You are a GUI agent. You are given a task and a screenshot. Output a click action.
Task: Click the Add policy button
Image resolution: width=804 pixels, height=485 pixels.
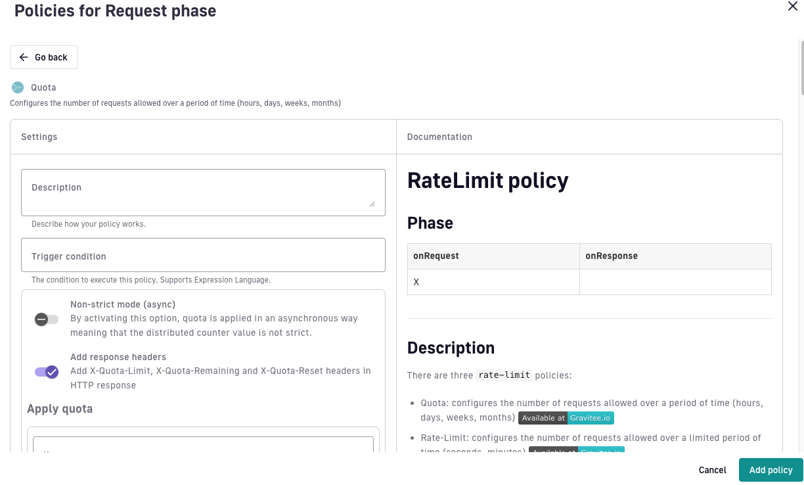771,470
